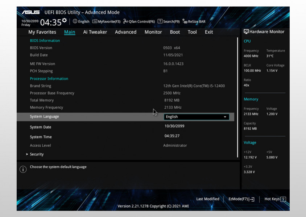The height and width of the screenshot is (217, 306).
Task: Click the info icon beside help text
Action: 23,169
